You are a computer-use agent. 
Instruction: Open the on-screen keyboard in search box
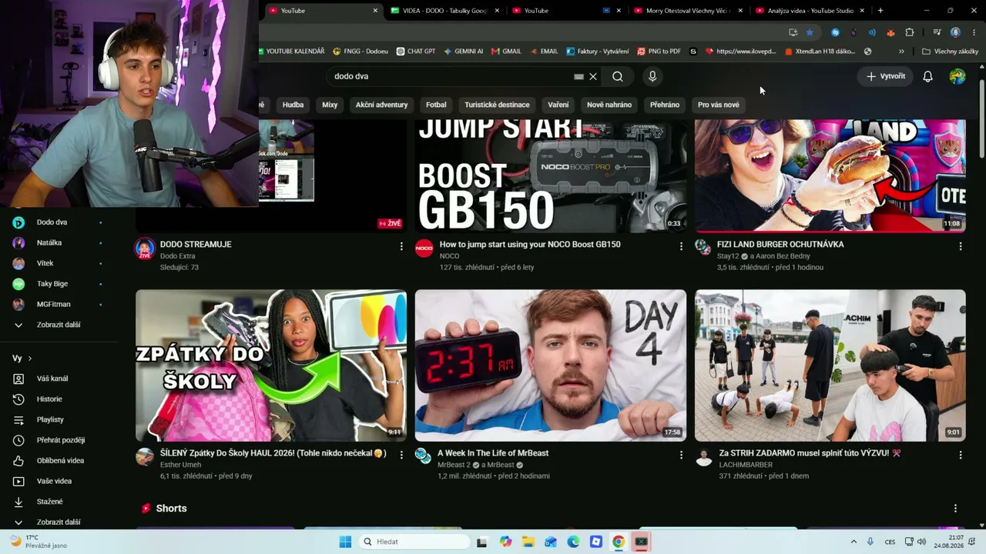[579, 77]
